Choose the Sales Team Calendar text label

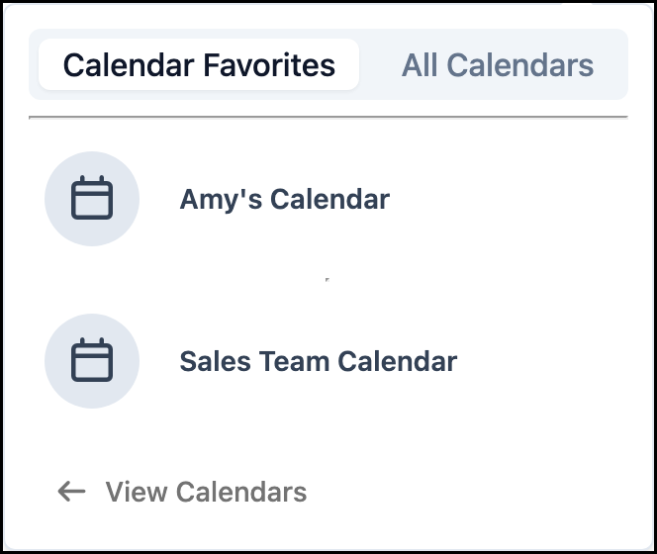coord(319,361)
